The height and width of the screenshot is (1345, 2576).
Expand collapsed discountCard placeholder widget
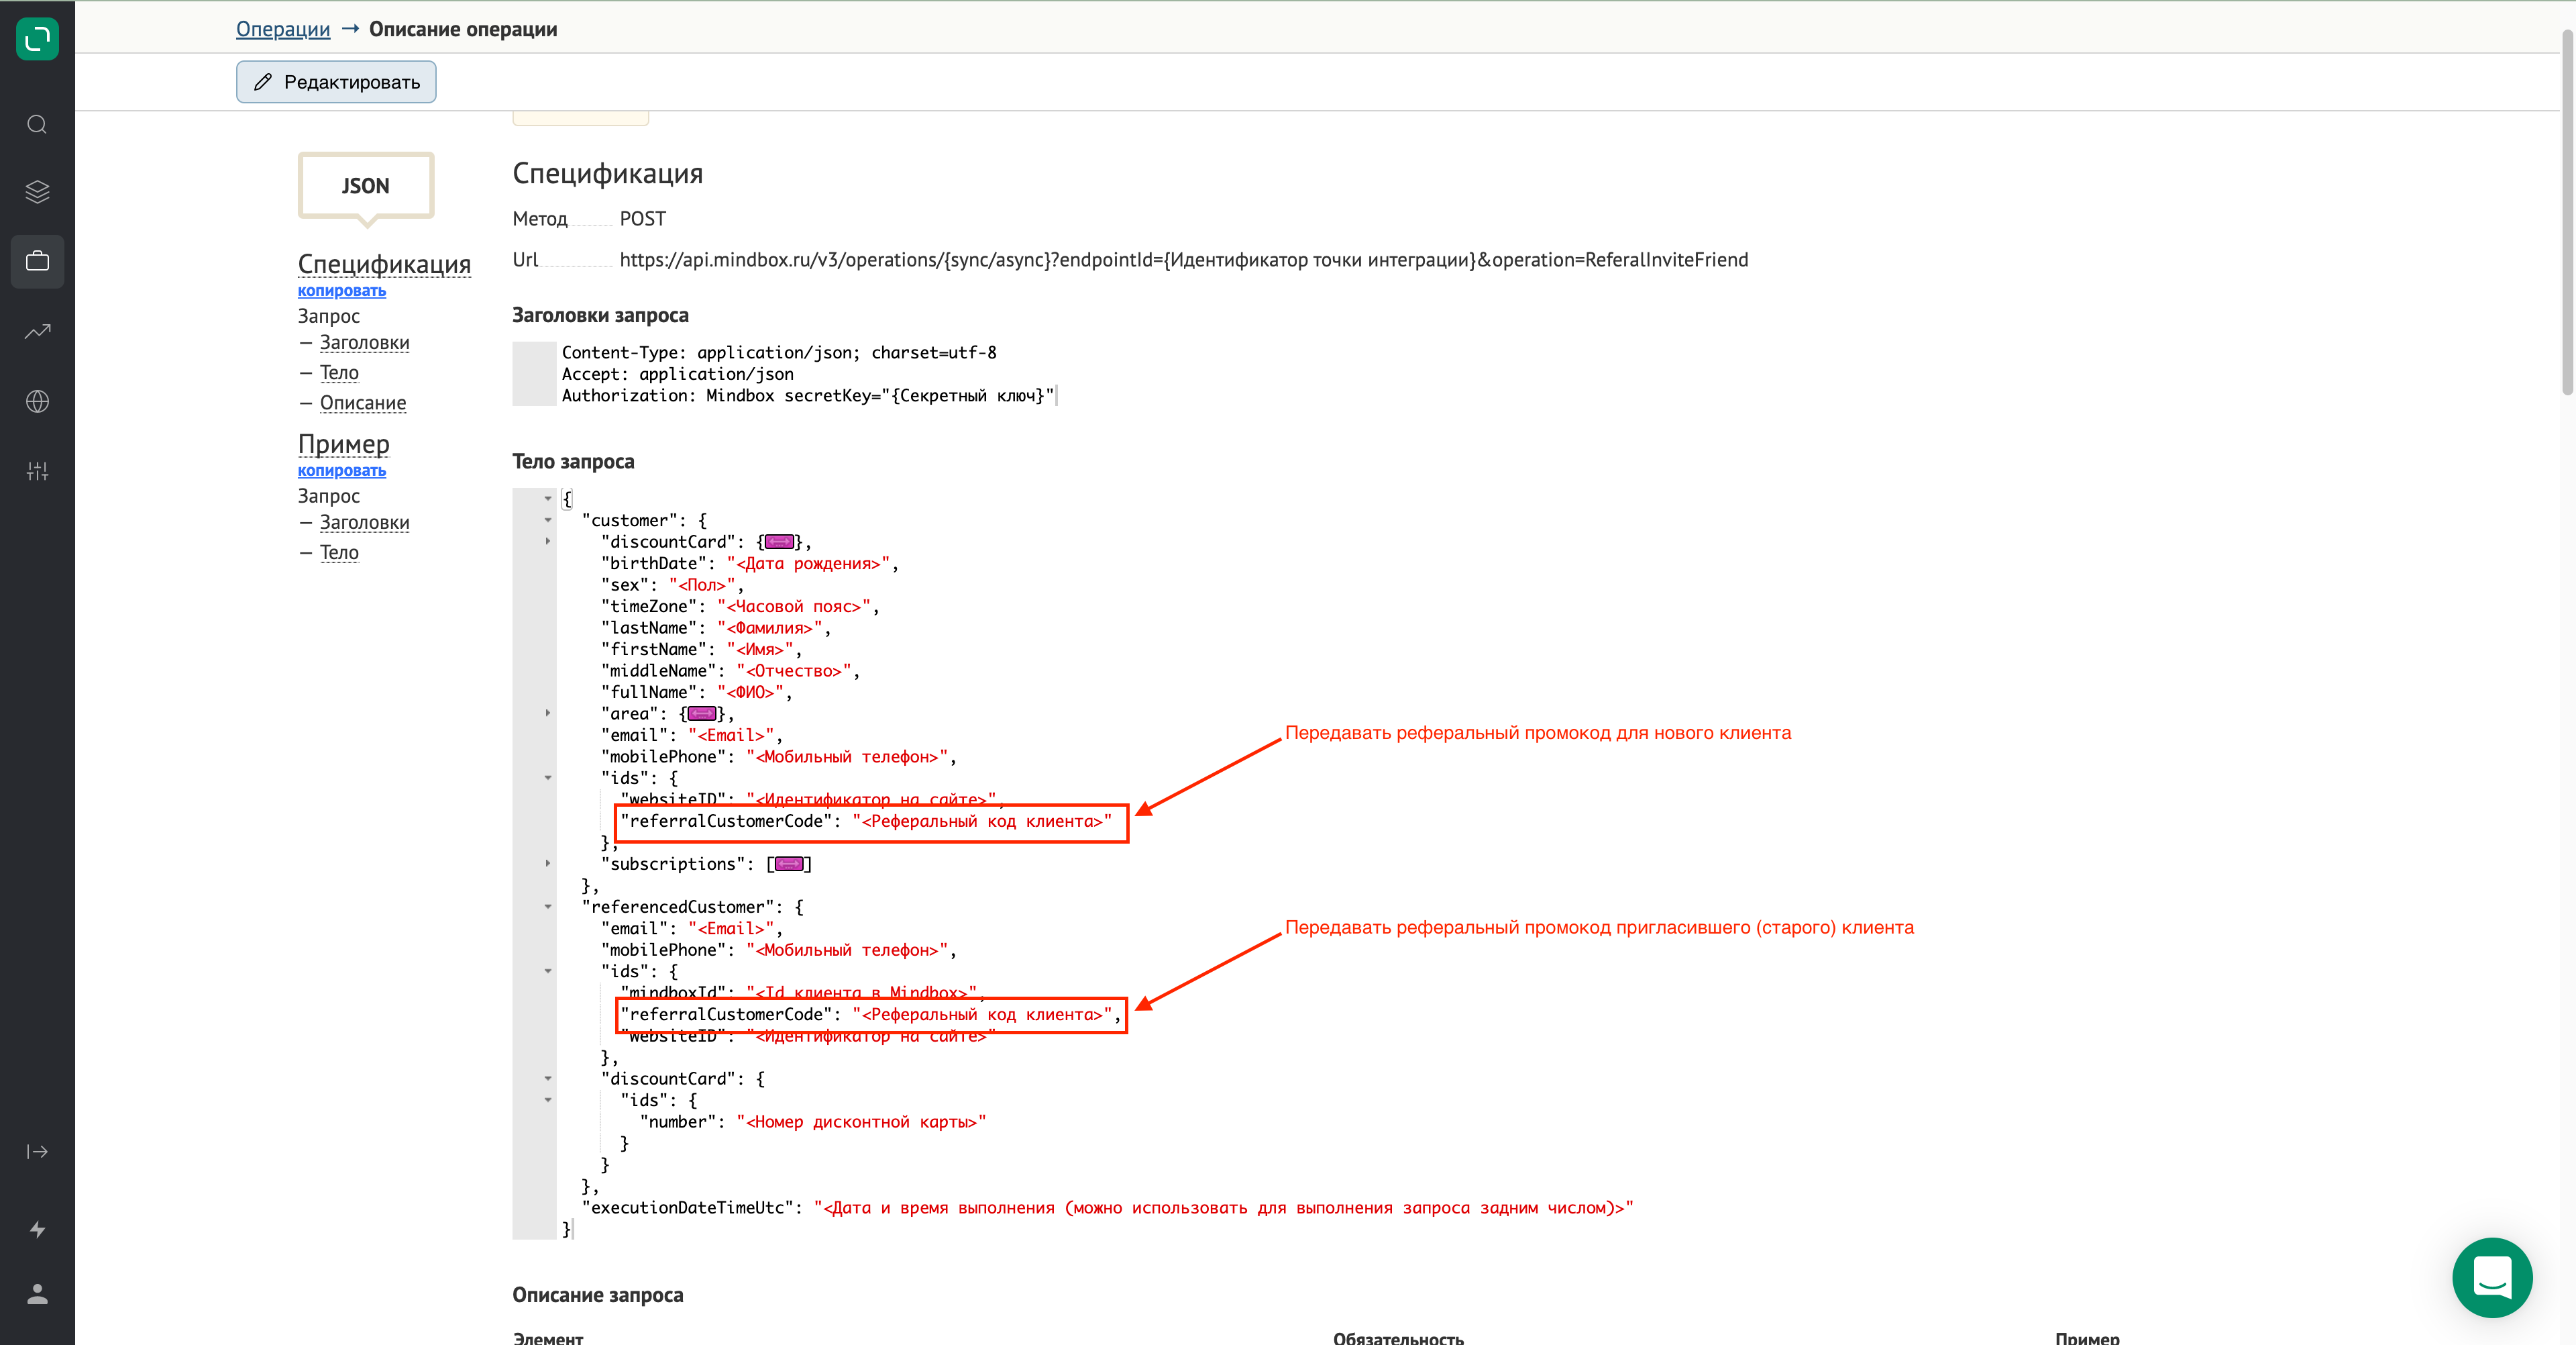[780, 542]
